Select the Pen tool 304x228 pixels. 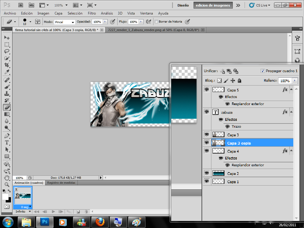[7, 135]
